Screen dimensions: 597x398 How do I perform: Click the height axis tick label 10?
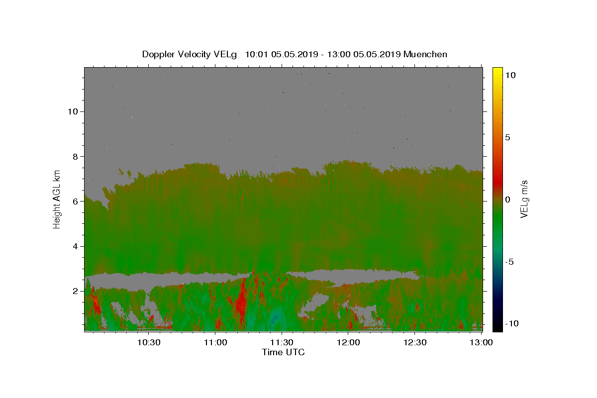pos(73,111)
